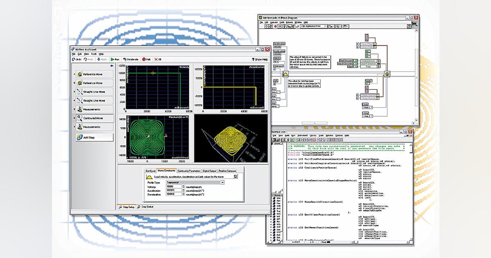Toggle the execution highlighting lightbulb in LabVIEW
The width and height of the screenshot is (491, 258).
(284, 26)
